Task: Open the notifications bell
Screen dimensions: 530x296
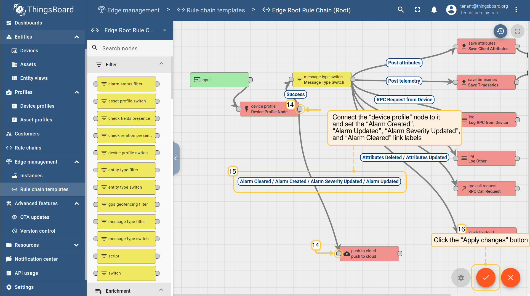Action: 434,10
